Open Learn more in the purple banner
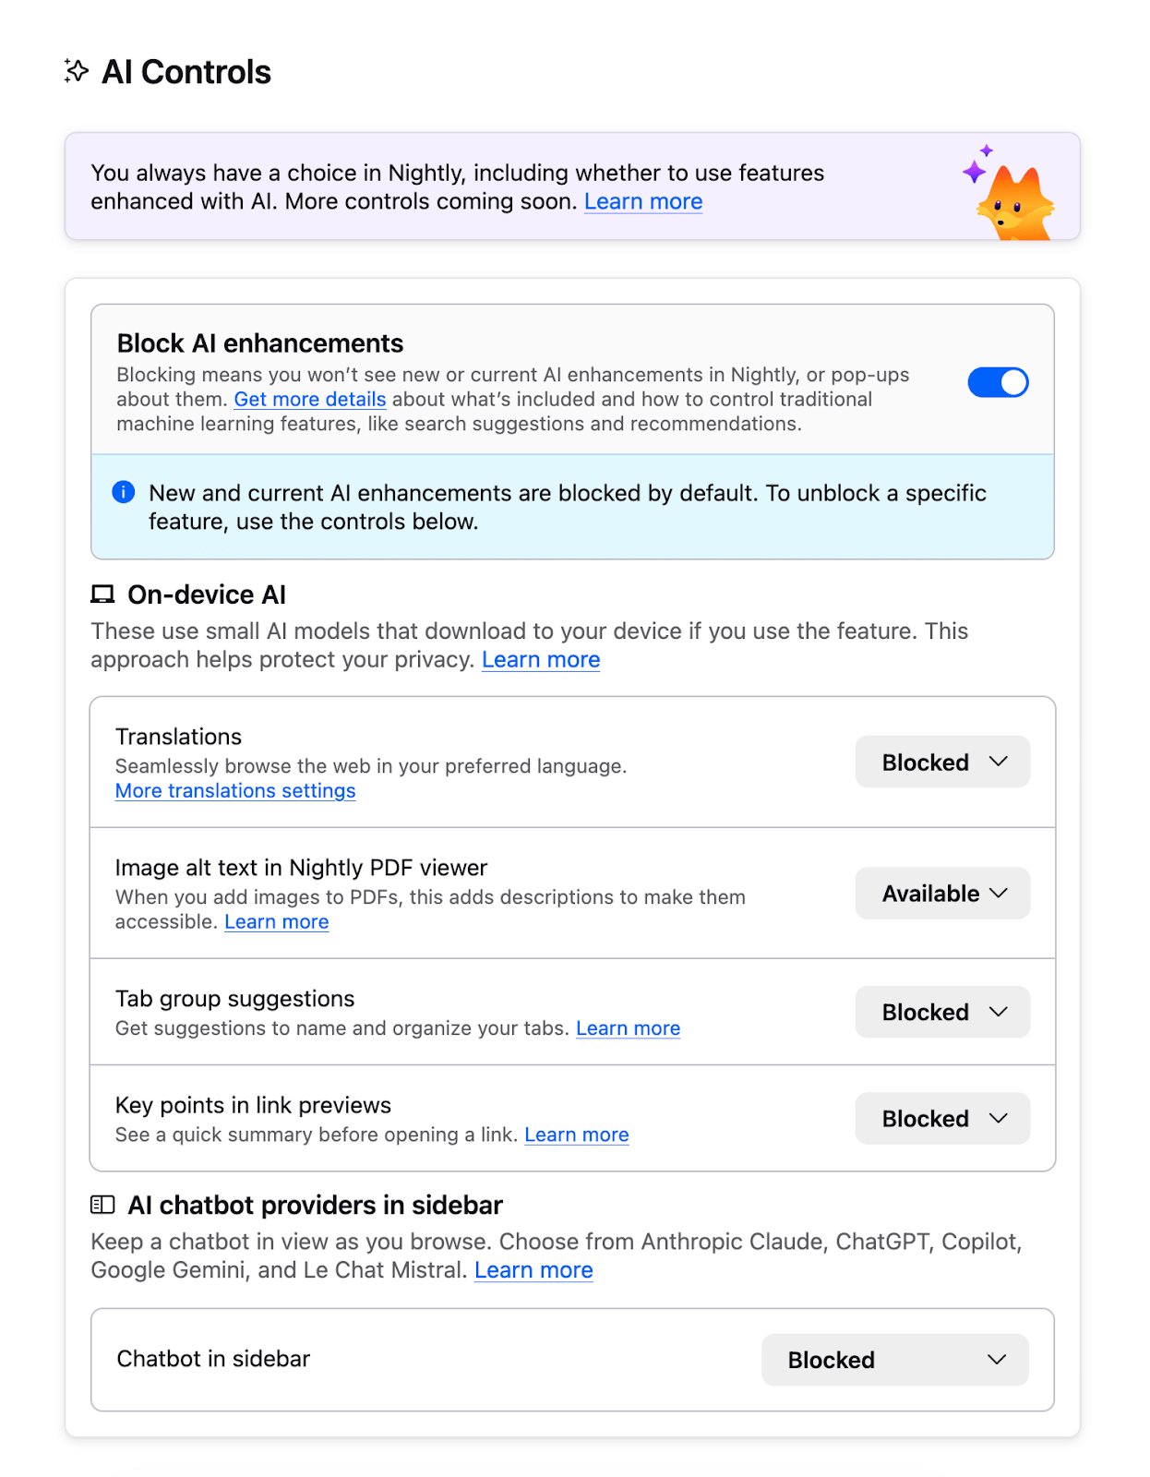 643,201
